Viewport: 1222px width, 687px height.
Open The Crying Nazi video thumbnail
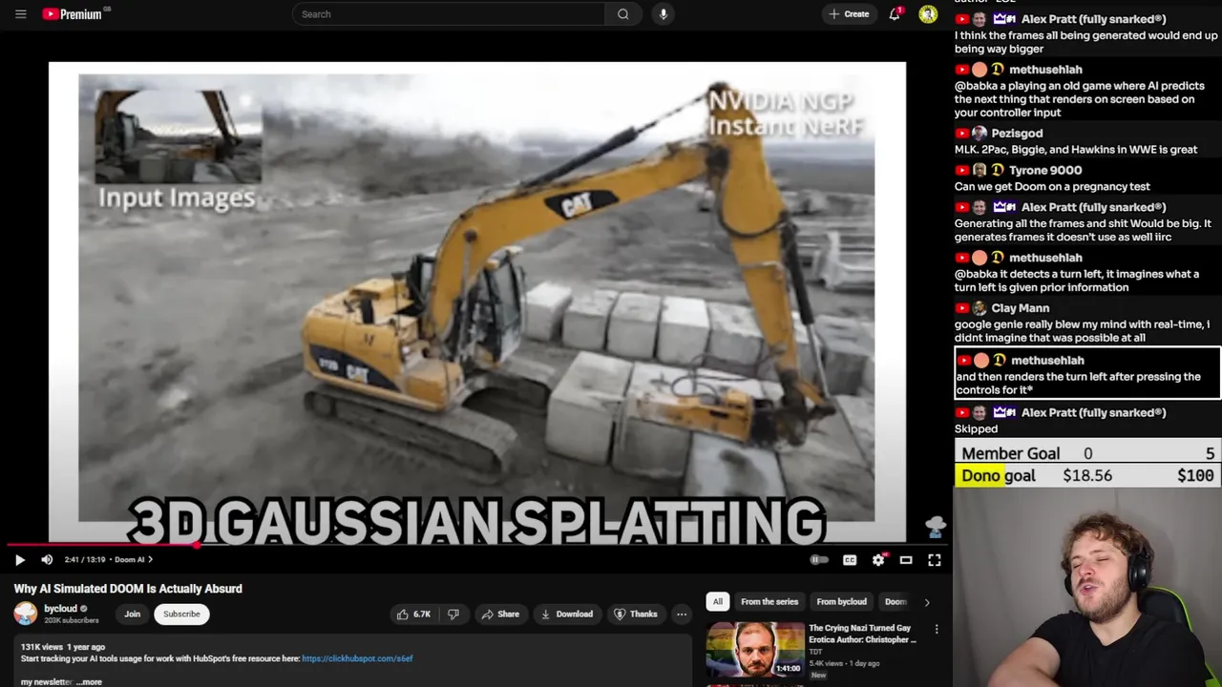pos(755,650)
